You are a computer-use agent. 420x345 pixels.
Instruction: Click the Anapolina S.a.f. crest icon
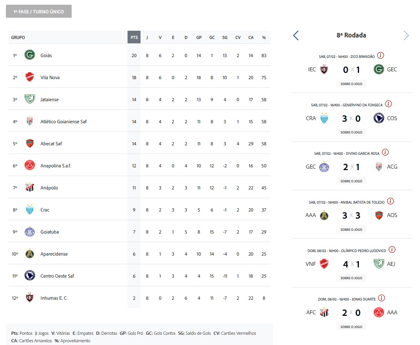(30, 166)
